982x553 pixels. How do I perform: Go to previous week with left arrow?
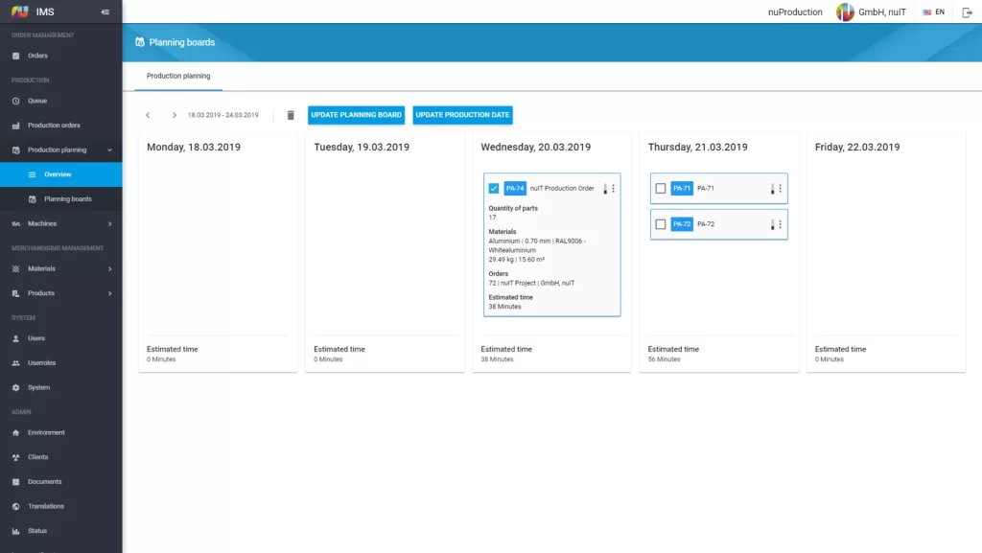pyautogui.click(x=148, y=115)
